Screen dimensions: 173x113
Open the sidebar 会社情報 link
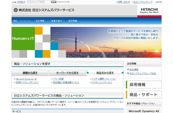coord(134,69)
